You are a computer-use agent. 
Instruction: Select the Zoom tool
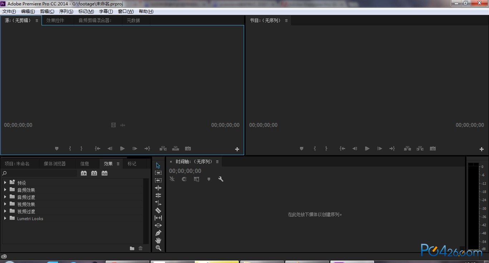pos(158,248)
